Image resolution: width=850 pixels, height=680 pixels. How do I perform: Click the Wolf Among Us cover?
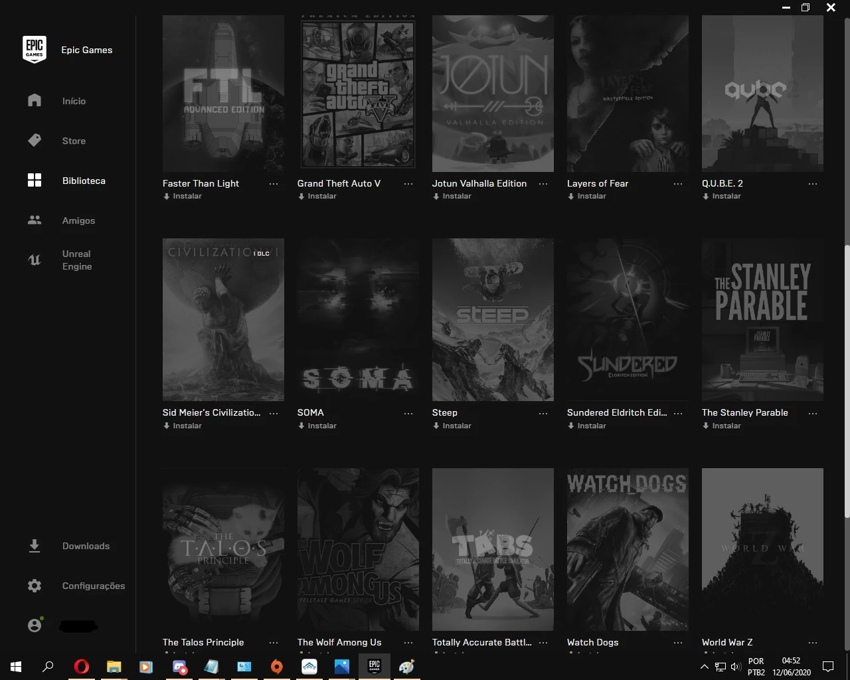(x=358, y=549)
